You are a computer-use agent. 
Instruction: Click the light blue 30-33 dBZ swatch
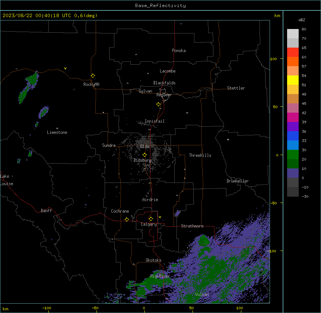tap(293, 145)
